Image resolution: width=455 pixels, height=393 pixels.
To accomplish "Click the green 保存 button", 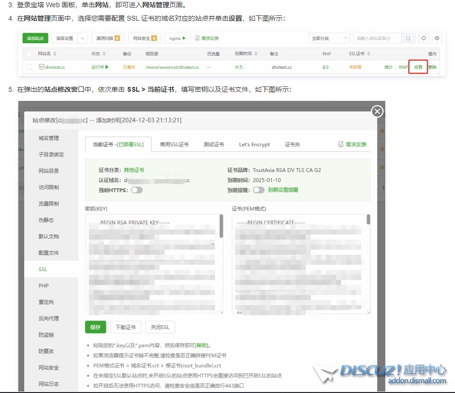I will coord(95,327).
